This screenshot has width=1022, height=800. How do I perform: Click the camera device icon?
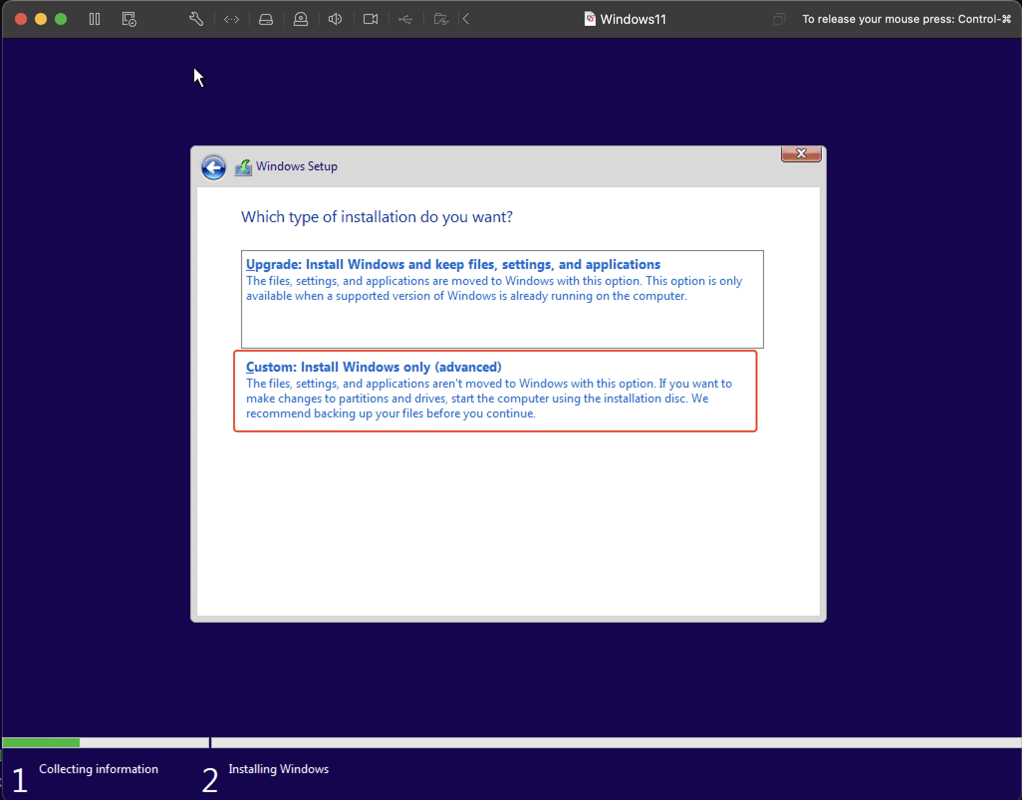tap(371, 19)
